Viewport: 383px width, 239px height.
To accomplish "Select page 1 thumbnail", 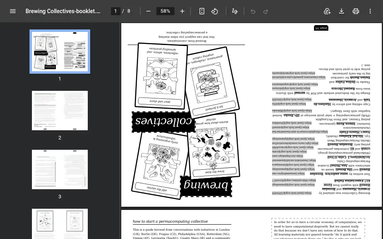I will click(x=60, y=51).
